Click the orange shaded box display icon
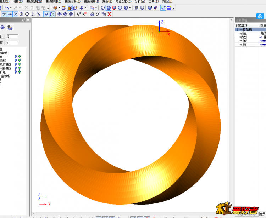 (55, 7)
